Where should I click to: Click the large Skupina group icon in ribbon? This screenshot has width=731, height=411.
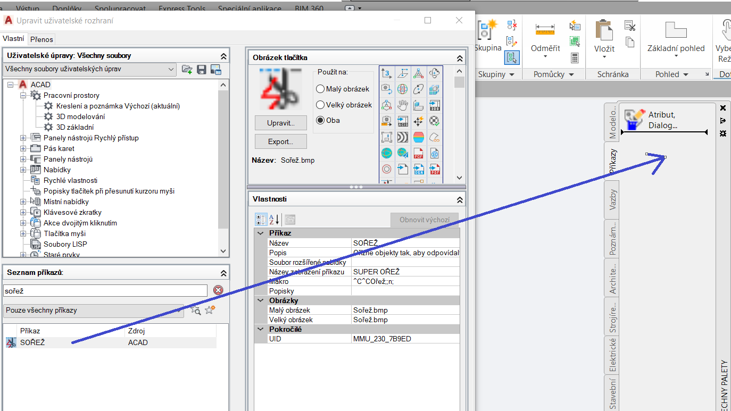click(x=486, y=30)
